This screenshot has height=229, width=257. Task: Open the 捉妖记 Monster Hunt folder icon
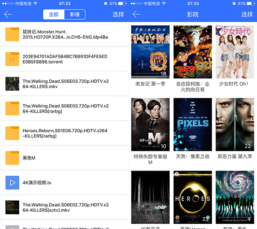tap(12, 34)
